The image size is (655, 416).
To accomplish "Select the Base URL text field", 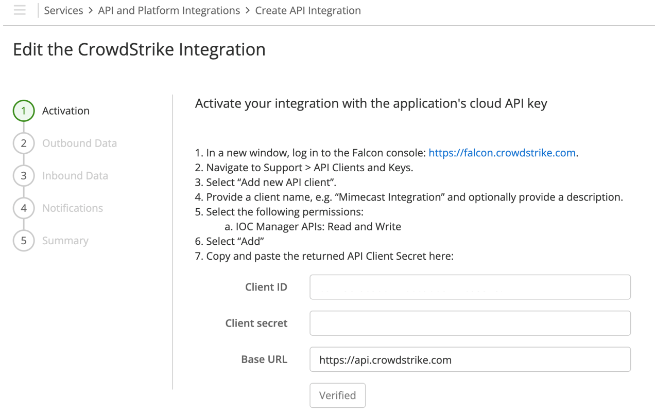I will click(x=470, y=359).
